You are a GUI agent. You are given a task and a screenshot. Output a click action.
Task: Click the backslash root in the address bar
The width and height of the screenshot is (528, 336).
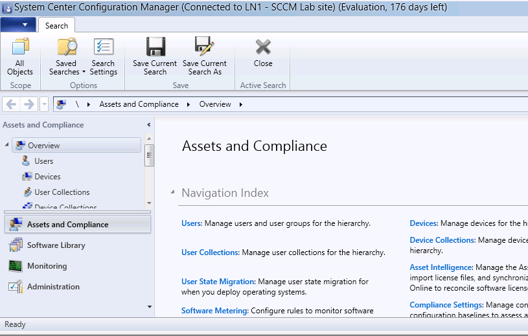click(77, 104)
